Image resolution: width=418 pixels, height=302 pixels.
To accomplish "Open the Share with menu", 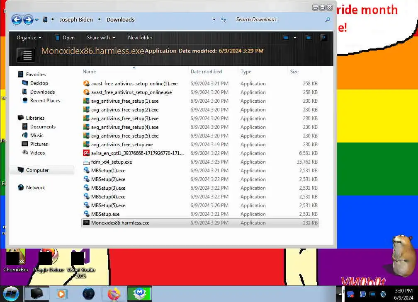I will pyautogui.click(x=101, y=38).
